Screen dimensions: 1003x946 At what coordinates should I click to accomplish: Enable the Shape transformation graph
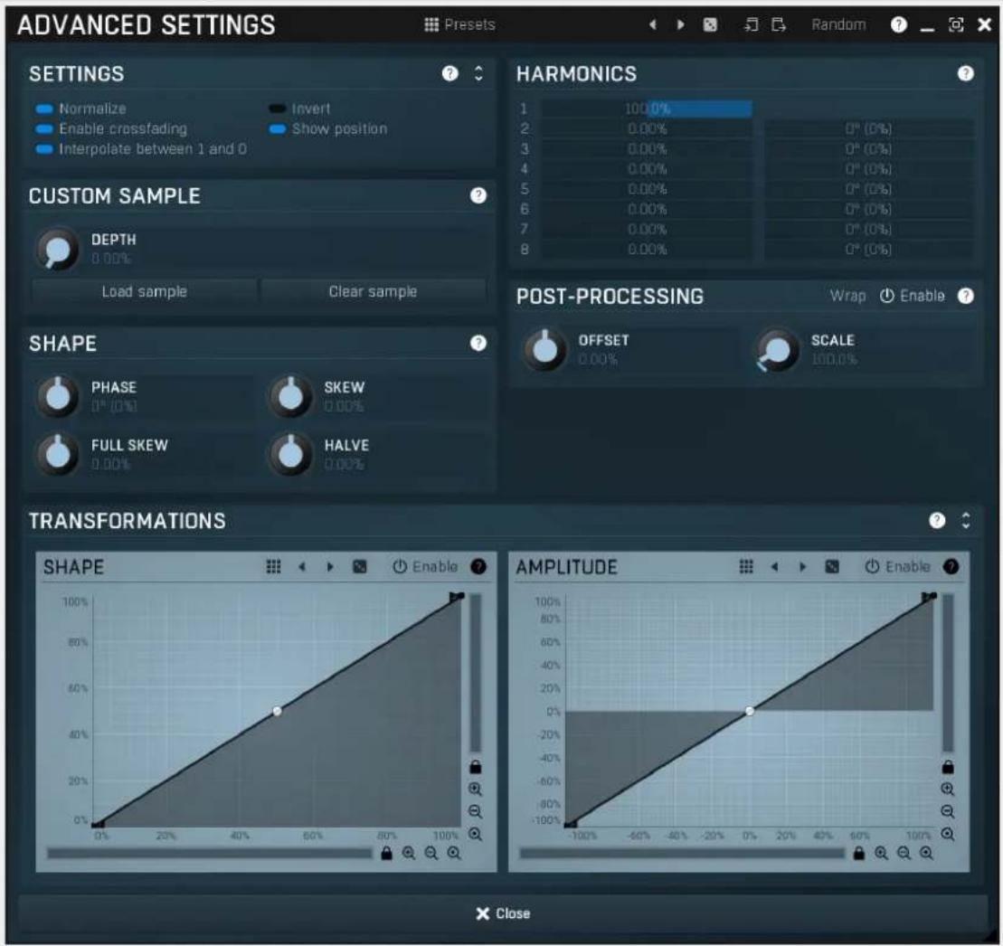pos(425,566)
